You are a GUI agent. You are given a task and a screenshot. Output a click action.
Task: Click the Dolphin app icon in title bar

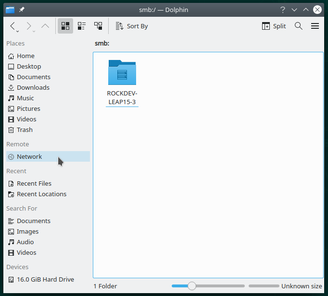coord(10,10)
